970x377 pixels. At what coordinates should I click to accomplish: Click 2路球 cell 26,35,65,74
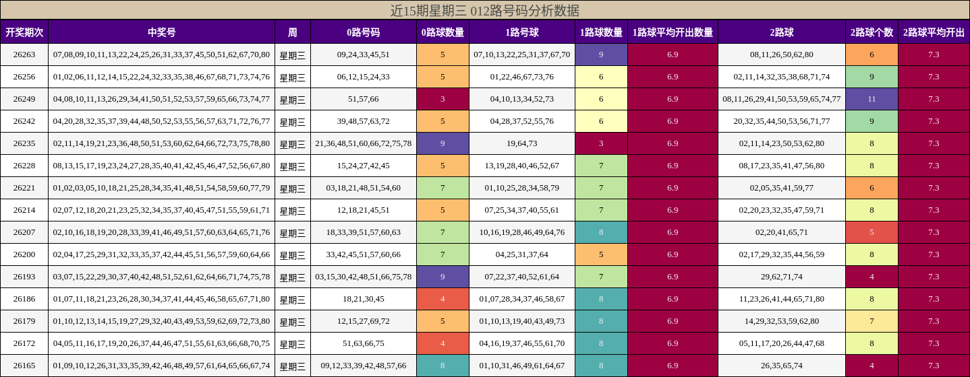coord(782,366)
